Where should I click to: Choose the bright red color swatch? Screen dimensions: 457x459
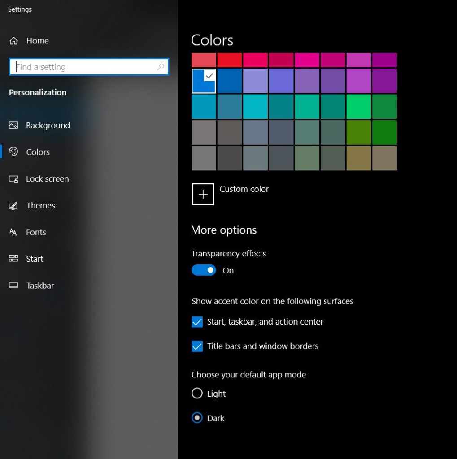click(x=229, y=60)
